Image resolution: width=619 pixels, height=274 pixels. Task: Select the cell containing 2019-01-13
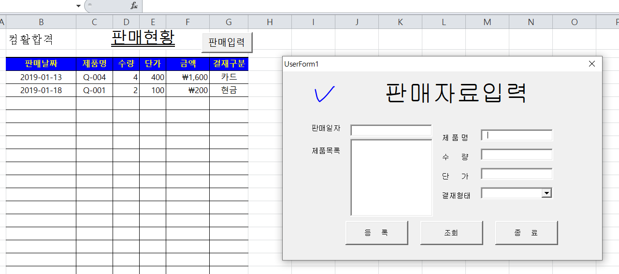41,77
